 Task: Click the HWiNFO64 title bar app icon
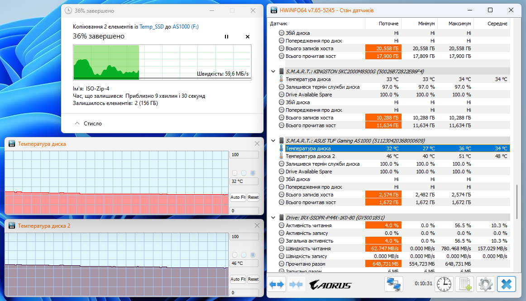(274, 10)
